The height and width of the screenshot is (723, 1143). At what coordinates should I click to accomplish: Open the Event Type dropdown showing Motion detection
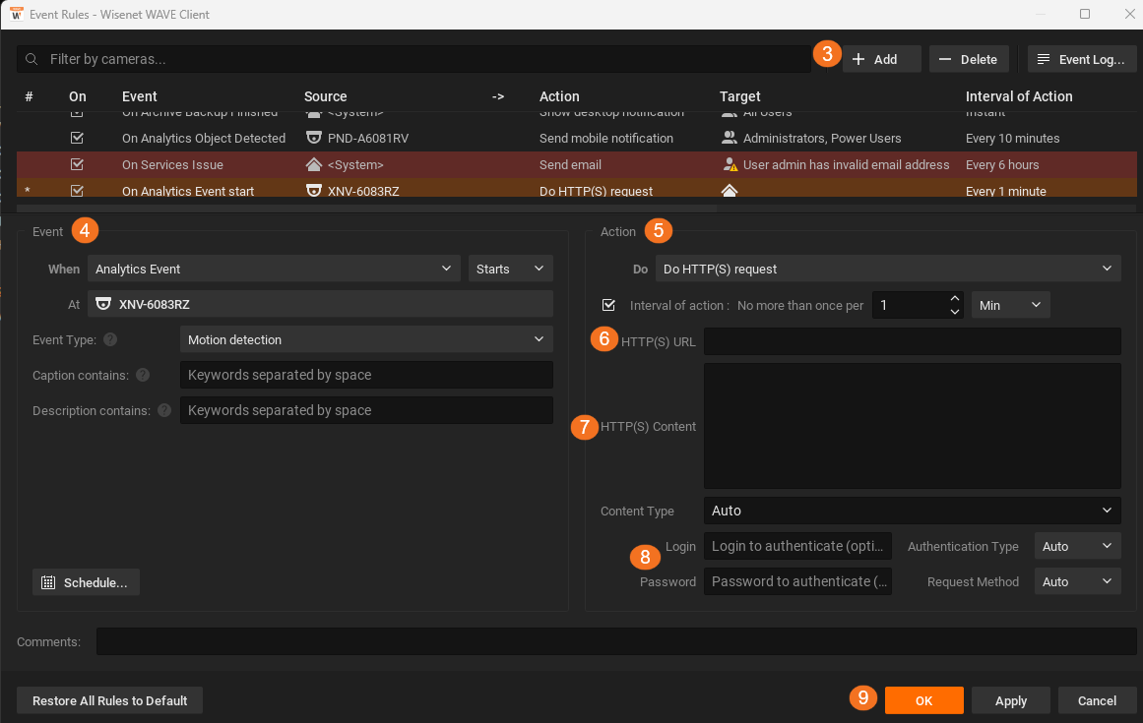tap(366, 339)
